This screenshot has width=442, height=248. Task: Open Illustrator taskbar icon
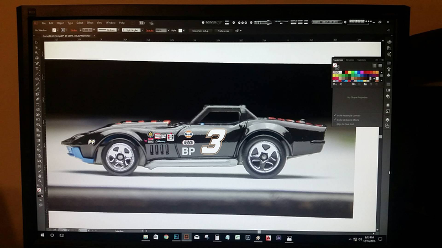(186, 237)
